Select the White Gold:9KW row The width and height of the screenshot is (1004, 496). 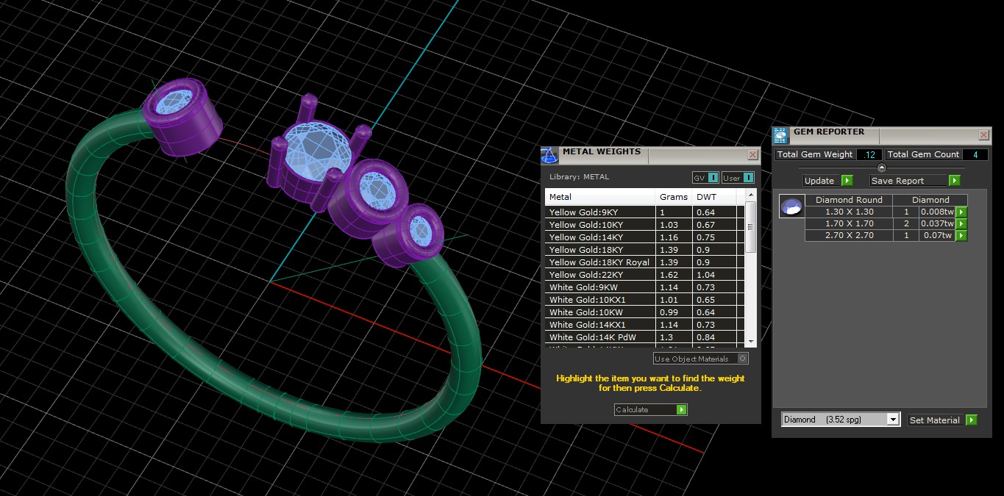[x=645, y=287]
